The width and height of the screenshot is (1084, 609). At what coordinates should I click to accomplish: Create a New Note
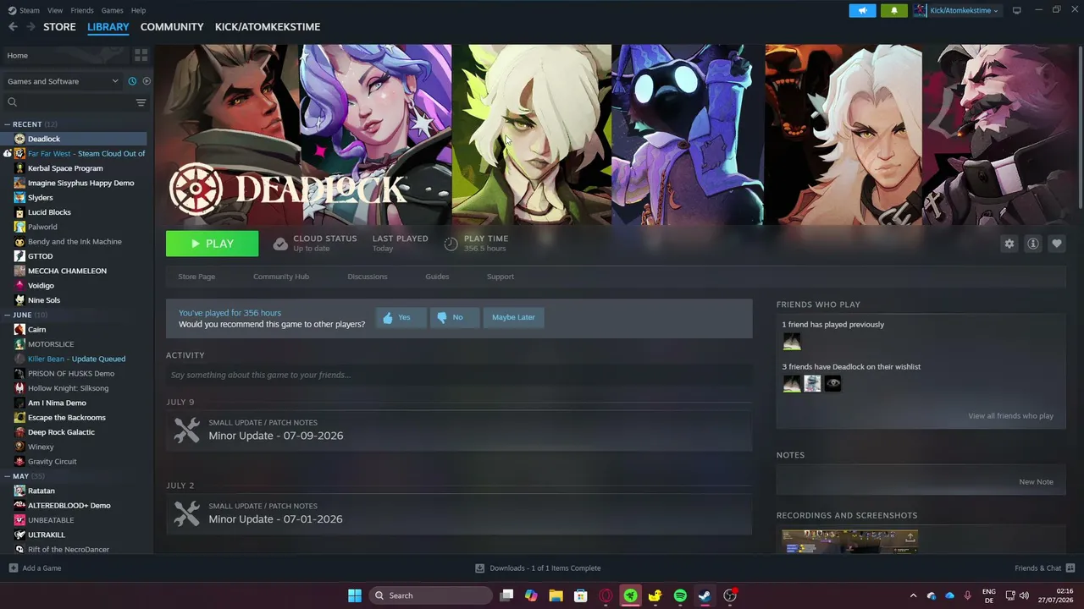1036,482
